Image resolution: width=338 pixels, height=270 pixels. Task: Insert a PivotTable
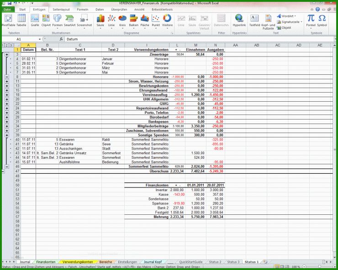[8, 21]
